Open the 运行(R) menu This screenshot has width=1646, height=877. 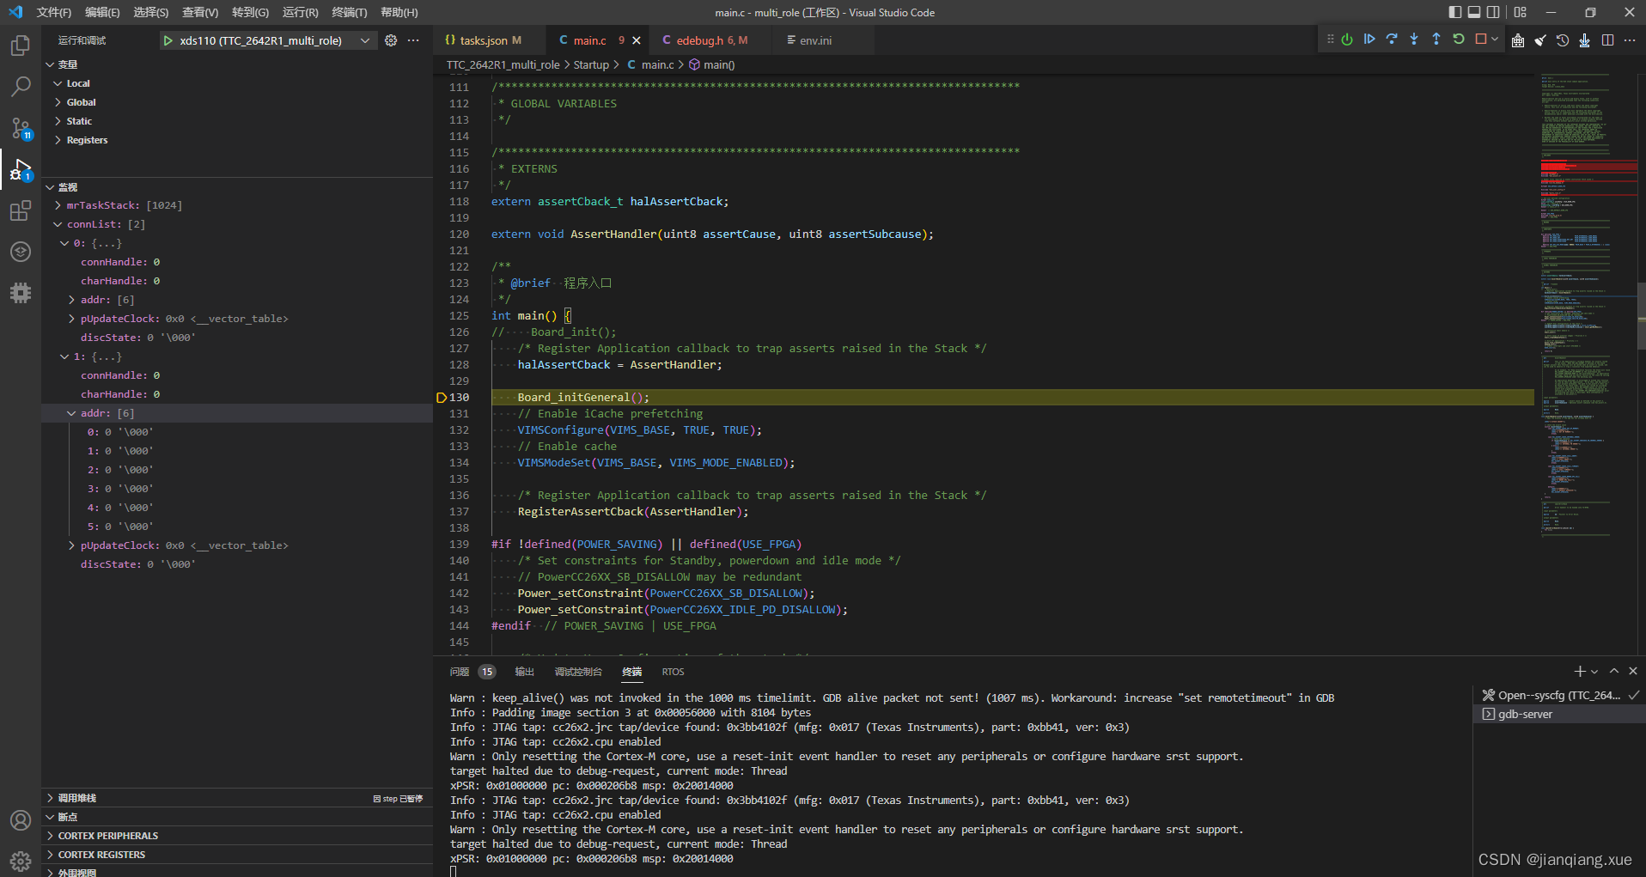300,12
